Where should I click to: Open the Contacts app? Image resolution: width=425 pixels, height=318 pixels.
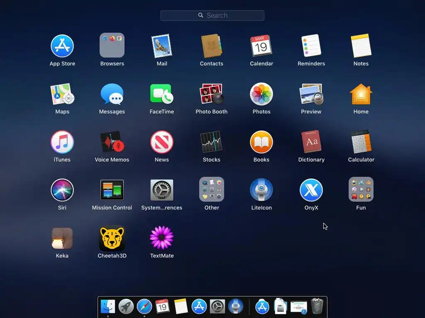[211, 46]
